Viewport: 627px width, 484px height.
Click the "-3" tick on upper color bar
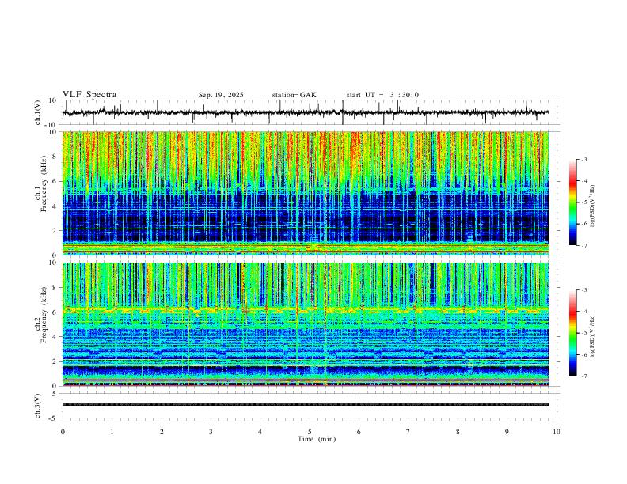point(583,159)
